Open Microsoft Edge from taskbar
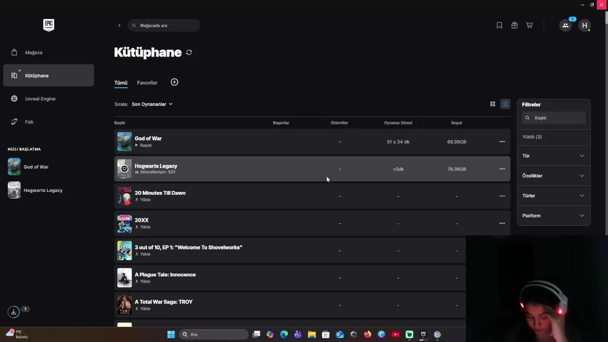608x342 pixels. (284, 334)
